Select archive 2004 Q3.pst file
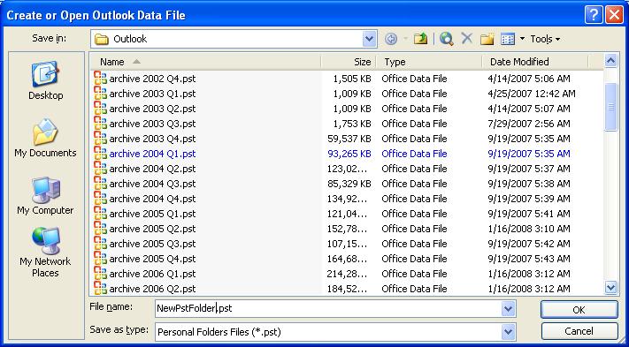 [x=152, y=184]
